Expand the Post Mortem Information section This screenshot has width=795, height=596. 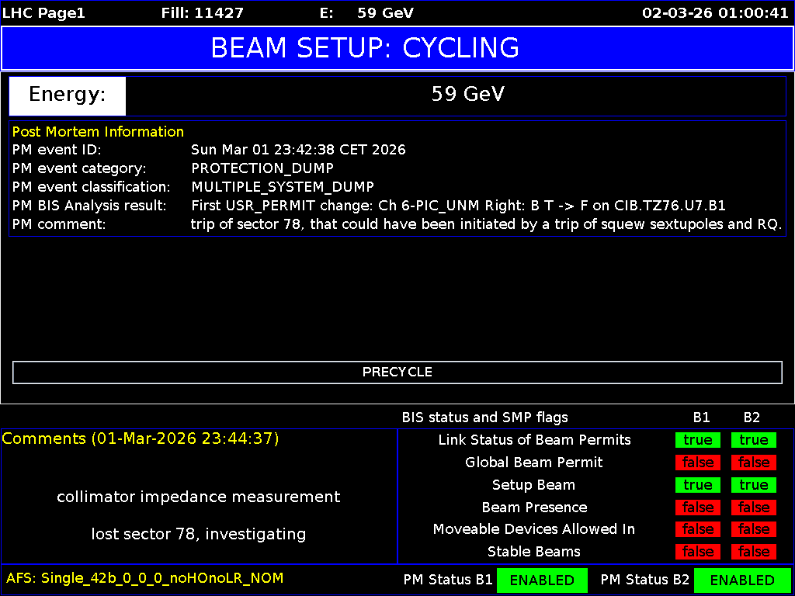[x=98, y=131]
